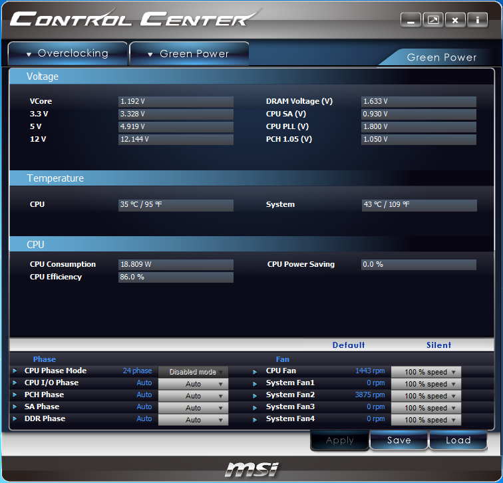Click the System Fan4 label

coord(290,419)
